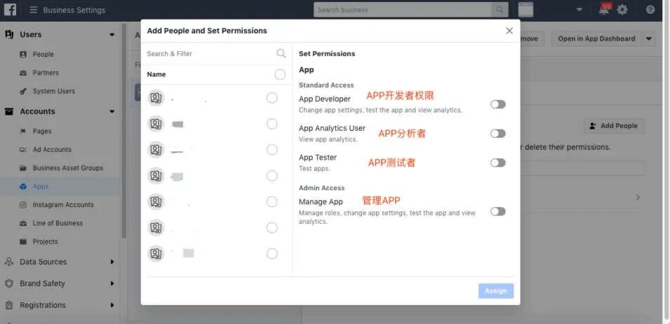
Task: Expand the Data Sources section
Action: [x=112, y=262]
